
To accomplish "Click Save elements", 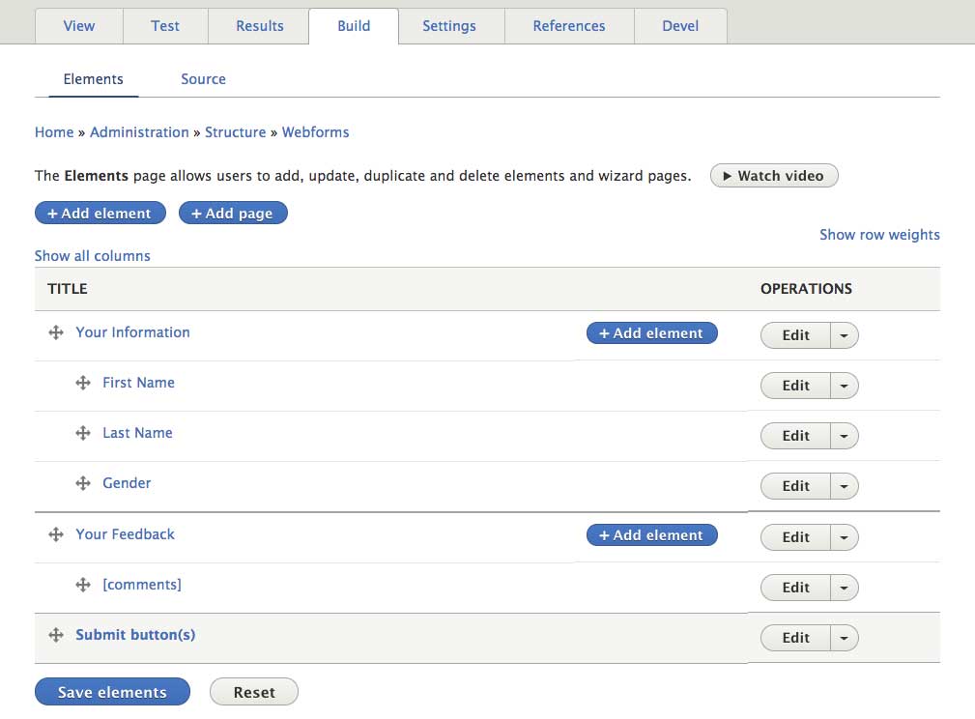I will [x=112, y=692].
